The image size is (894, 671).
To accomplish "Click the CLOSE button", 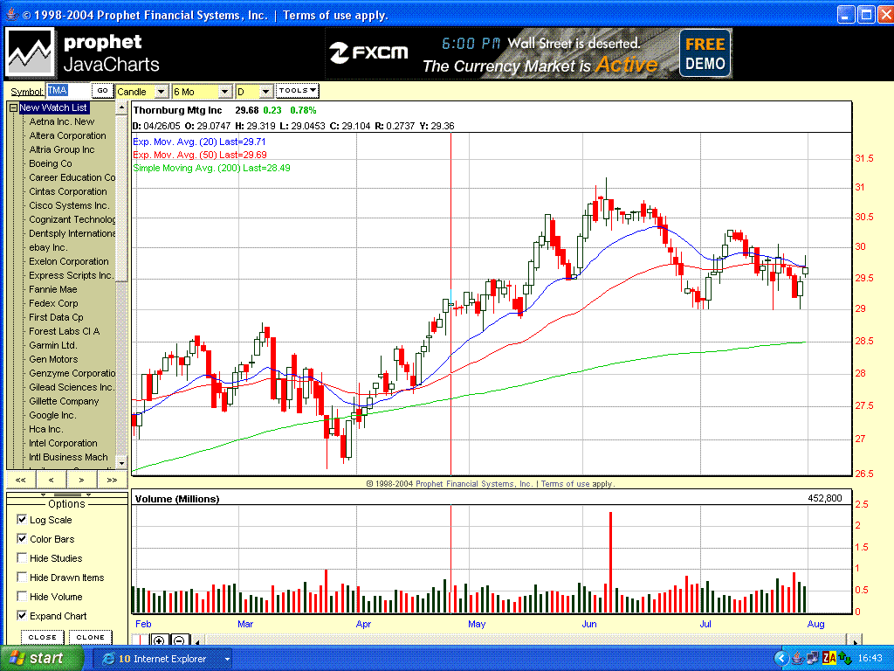I will (x=43, y=637).
